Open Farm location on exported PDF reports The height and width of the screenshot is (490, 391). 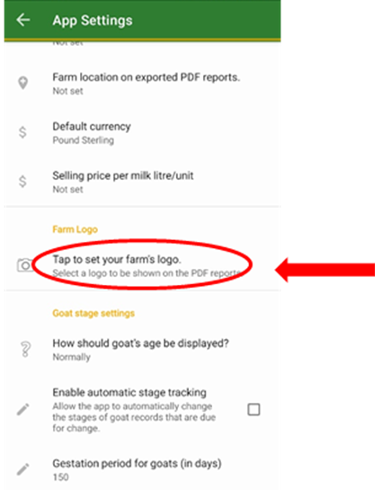pyautogui.click(x=142, y=84)
